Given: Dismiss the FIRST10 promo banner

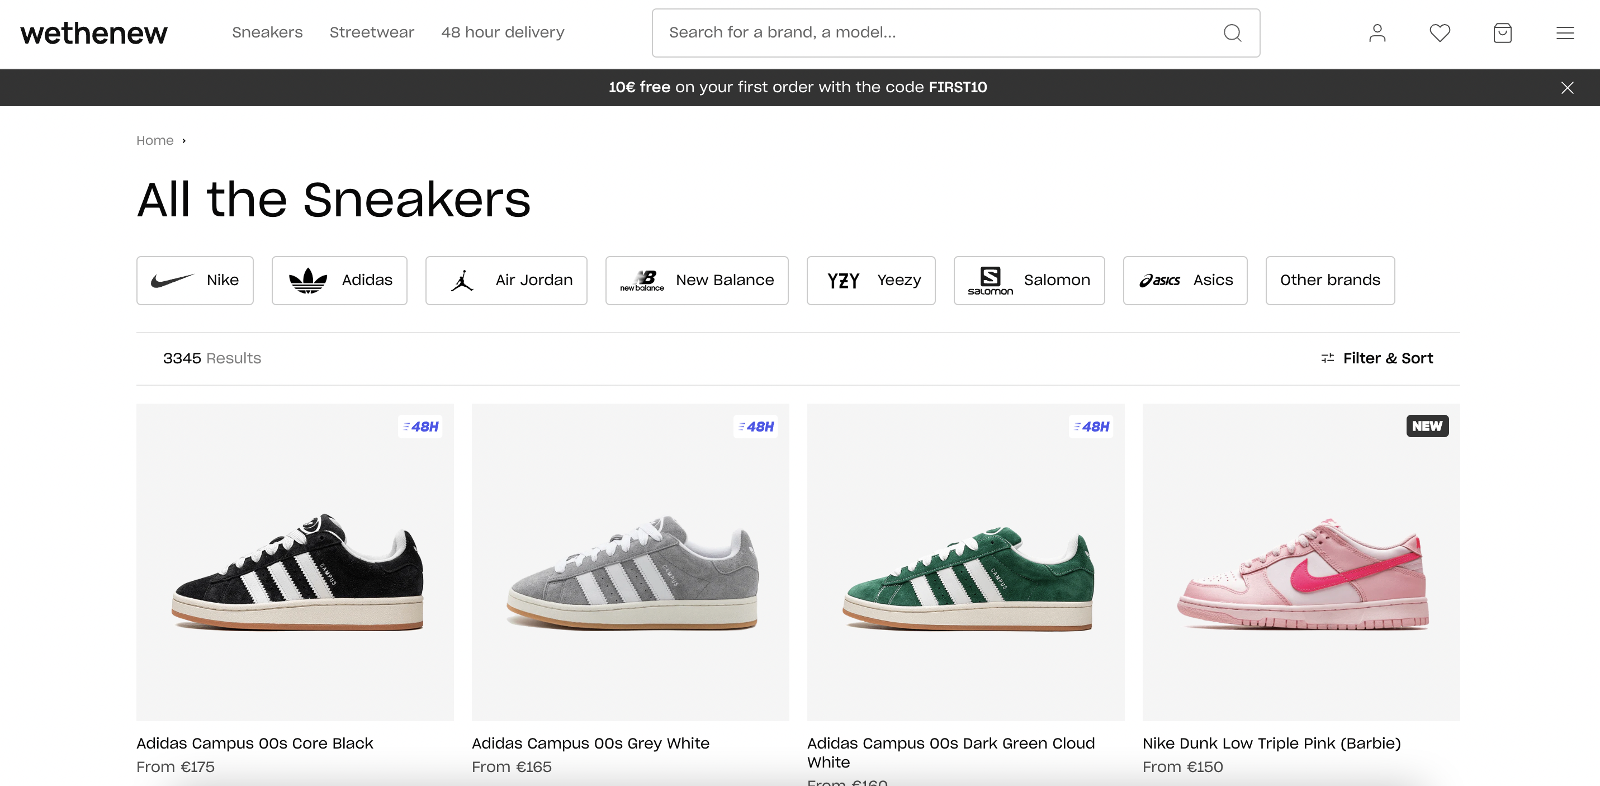Looking at the screenshot, I should click(x=1568, y=87).
